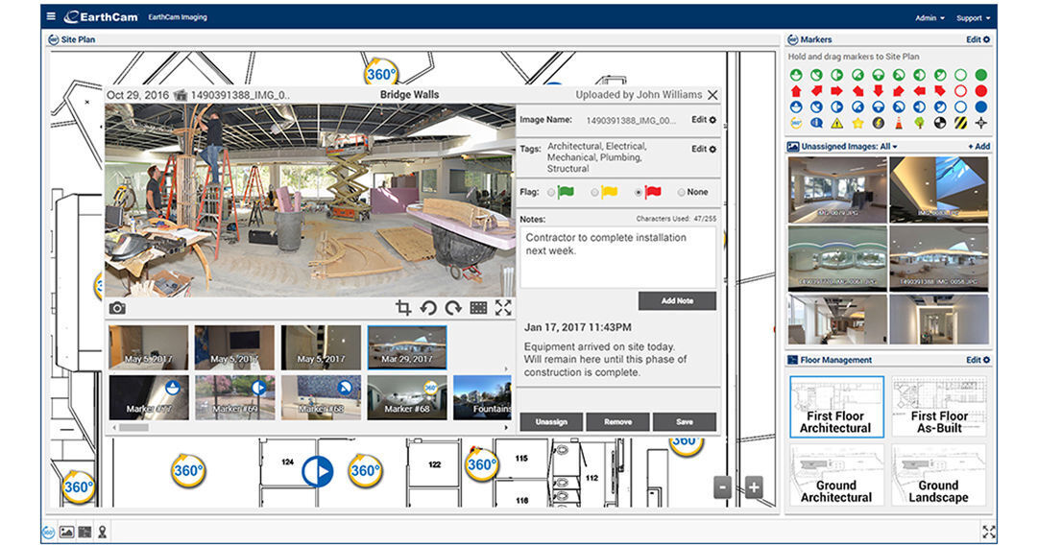Image resolution: width=1038 pixels, height=545 pixels.
Task: Select the crop tool icon
Action: [x=403, y=308]
